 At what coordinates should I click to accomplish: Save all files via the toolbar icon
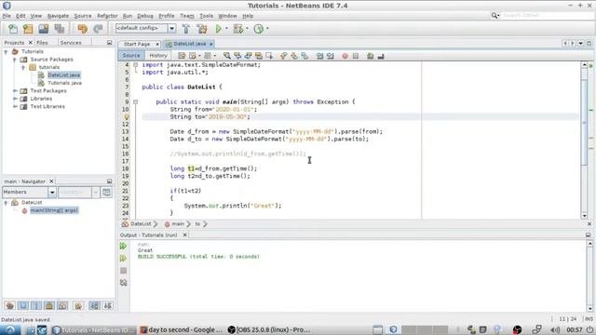(x=59, y=29)
